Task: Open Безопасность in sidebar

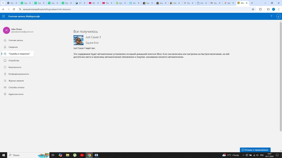Action: point(18,67)
